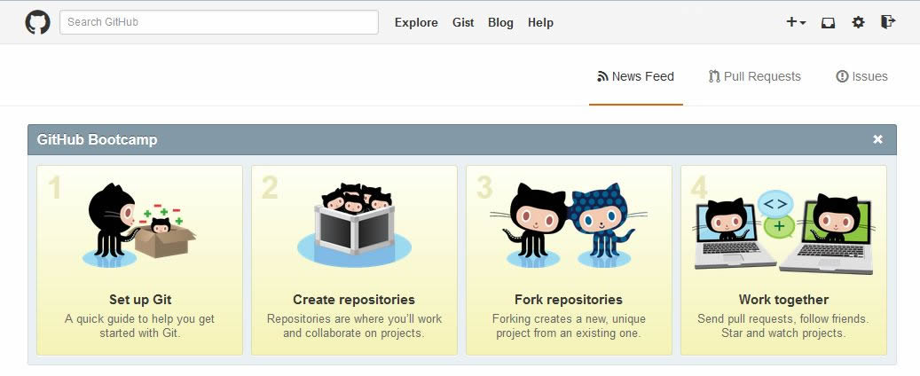Click text 'Repositories are where you'll work'
Image resolution: width=920 pixels, height=376 pixels.
coord(354,319)
